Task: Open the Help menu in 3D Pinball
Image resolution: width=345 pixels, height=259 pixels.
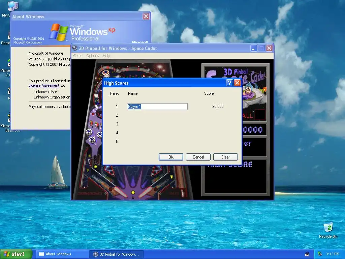Action: click(106, 56)
